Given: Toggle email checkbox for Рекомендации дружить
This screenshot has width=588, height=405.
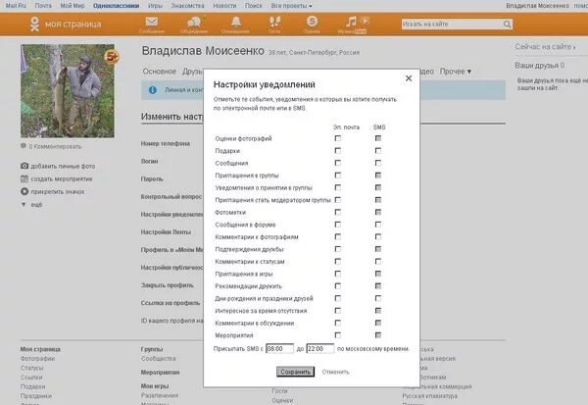Looking at the screenshot, I should (338, 286).
